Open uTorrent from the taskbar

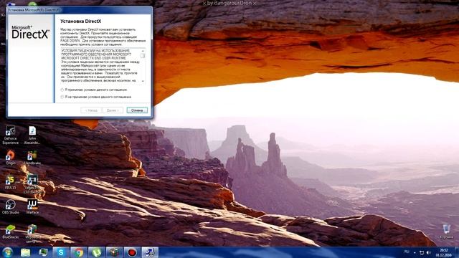click(97, 252)
